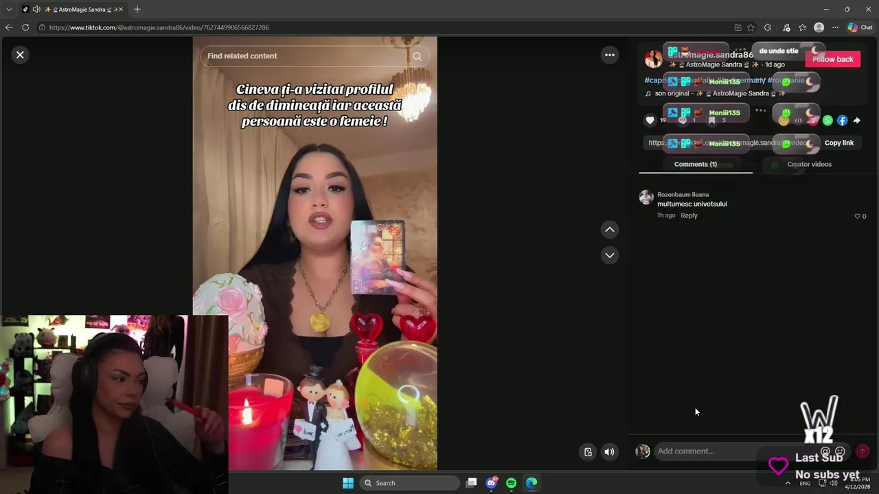Switch to Creator videos tab

click(809, 165)
